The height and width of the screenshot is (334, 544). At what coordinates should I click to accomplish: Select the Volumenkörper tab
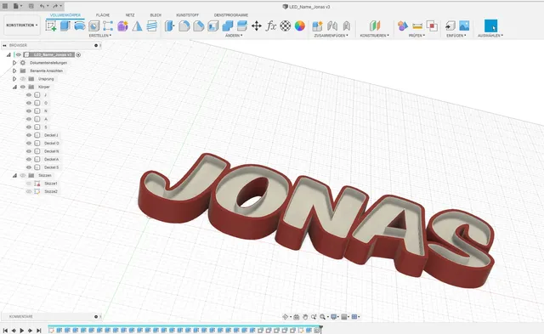click(65, 15)
